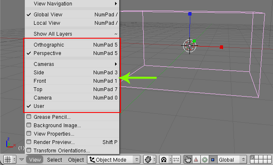
Task: Choose the checked Global View option
Action: (x=72, y=14)
